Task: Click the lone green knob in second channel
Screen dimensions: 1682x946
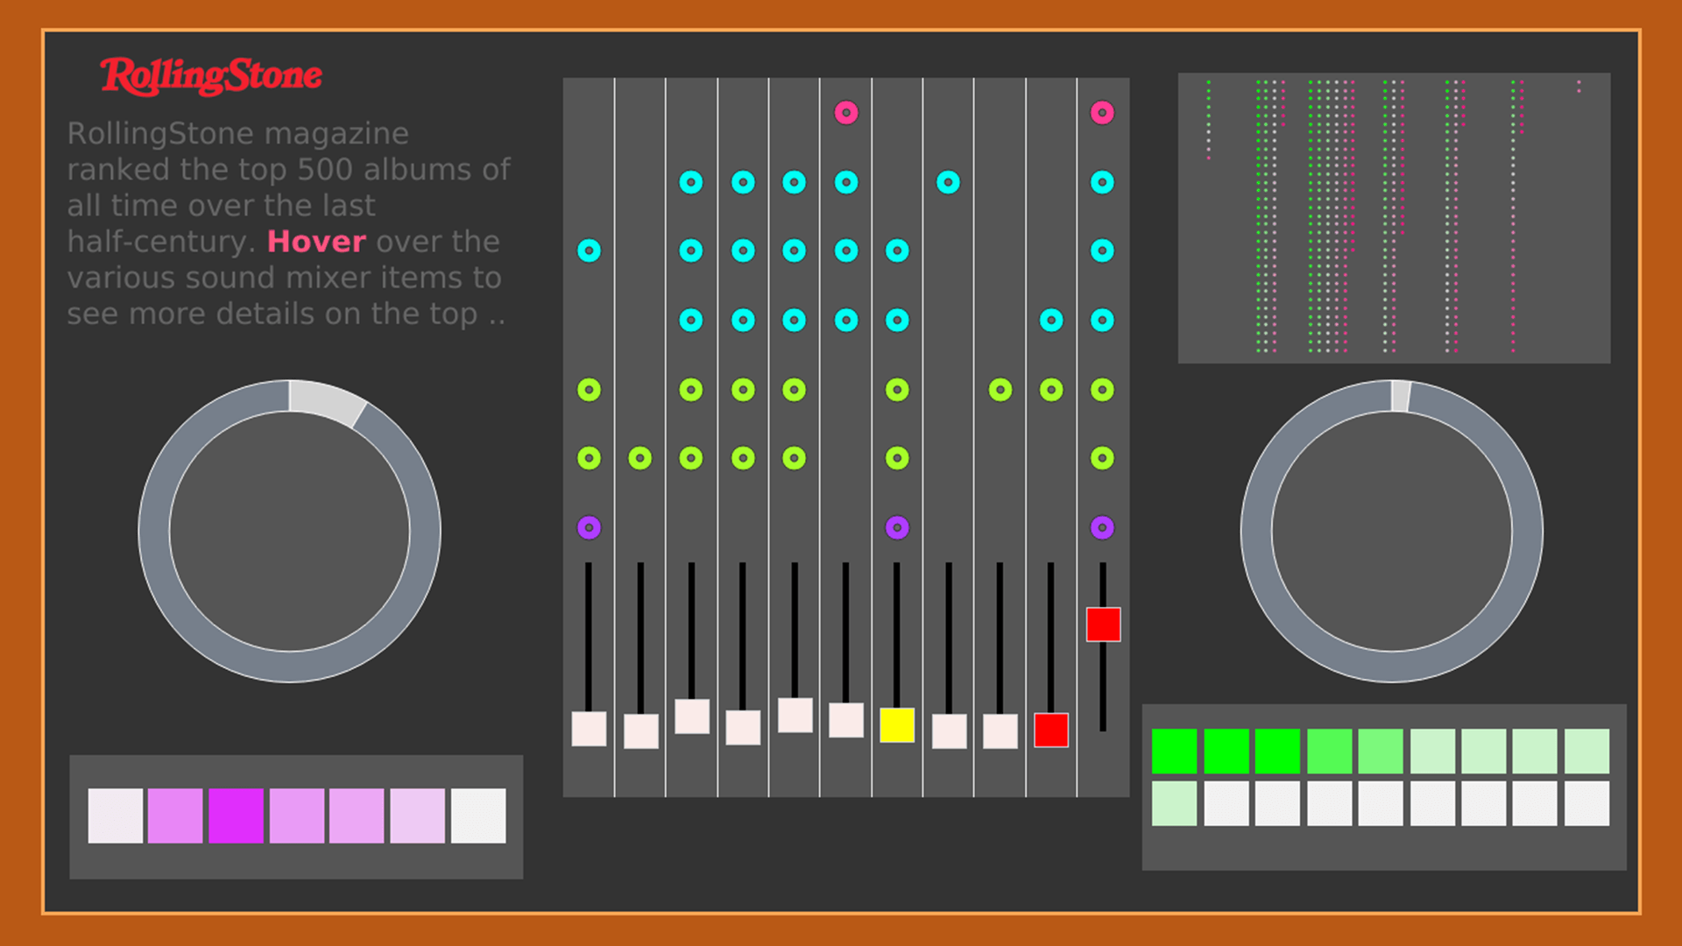Action: 640,458
